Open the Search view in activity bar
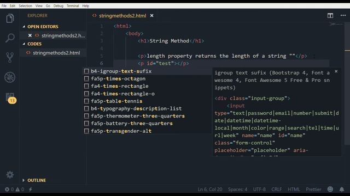Viewport: 350px width, 196px height. point(10,38)
